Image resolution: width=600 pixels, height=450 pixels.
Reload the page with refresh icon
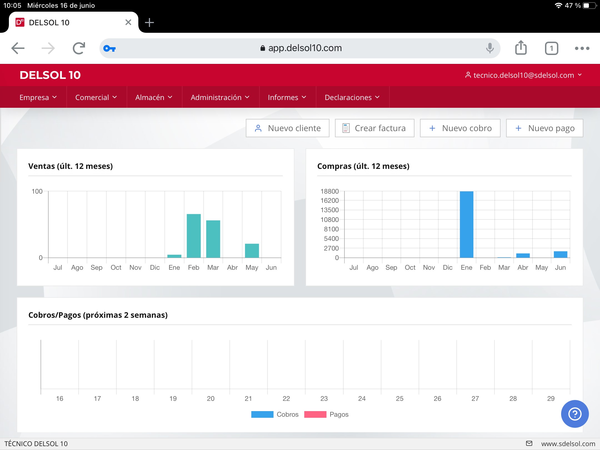[x=79, y=48]
